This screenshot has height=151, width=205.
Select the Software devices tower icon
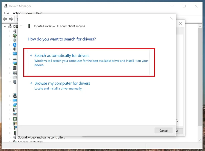[x=15, y=133]
